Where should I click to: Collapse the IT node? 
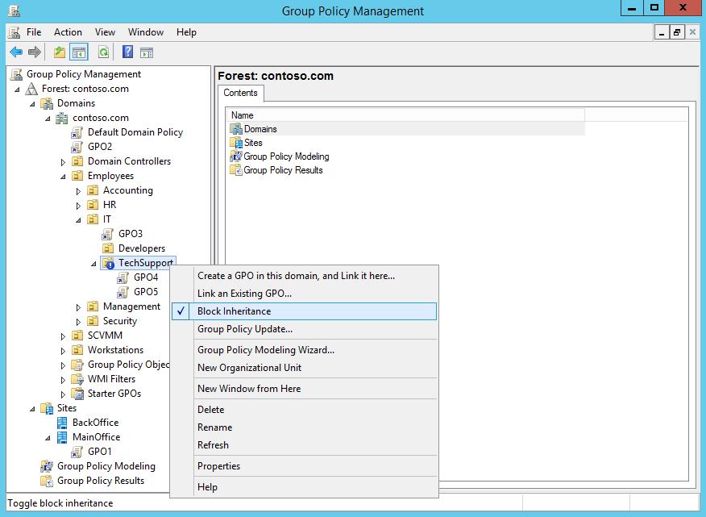(78, 220)
